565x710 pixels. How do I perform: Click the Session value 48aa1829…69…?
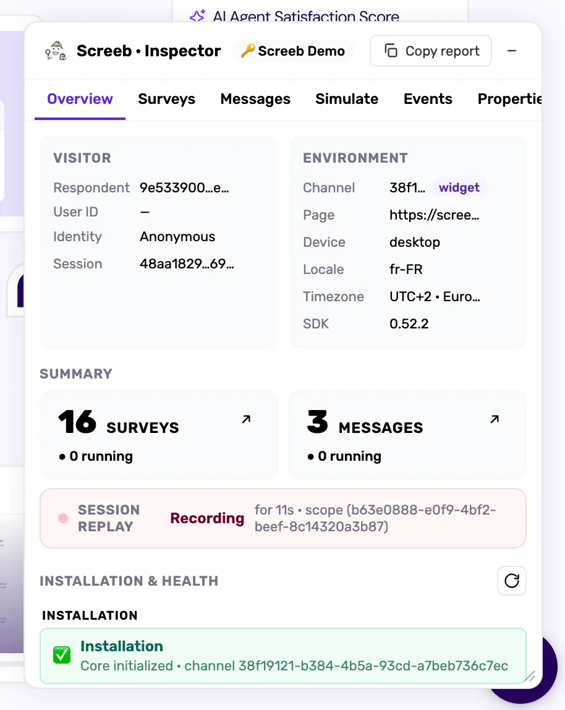click(x=187, y=263)
